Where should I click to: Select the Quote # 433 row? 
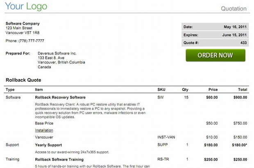point(215,43)
